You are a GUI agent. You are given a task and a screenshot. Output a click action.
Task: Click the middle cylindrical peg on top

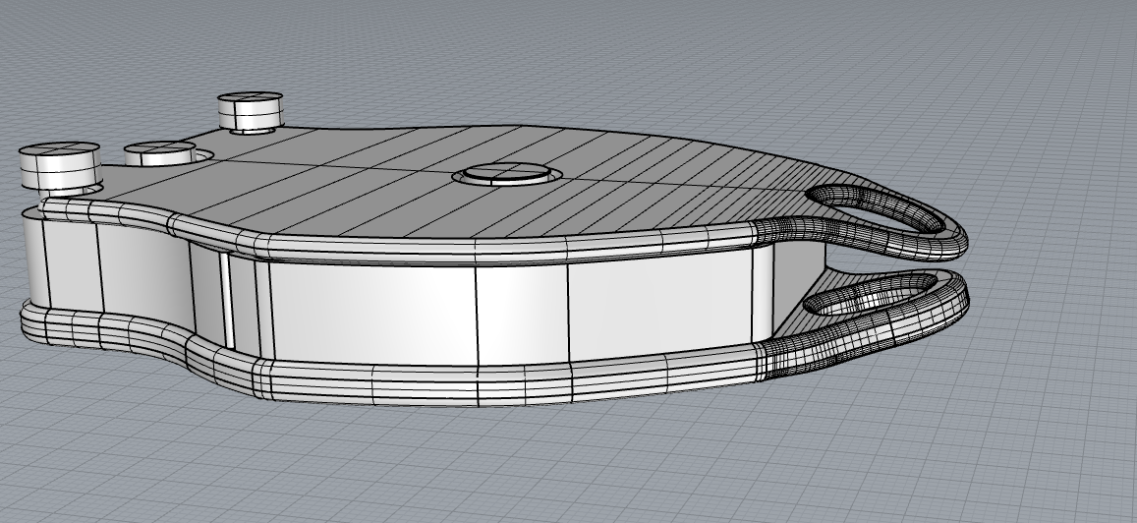[x=159, y=154]
